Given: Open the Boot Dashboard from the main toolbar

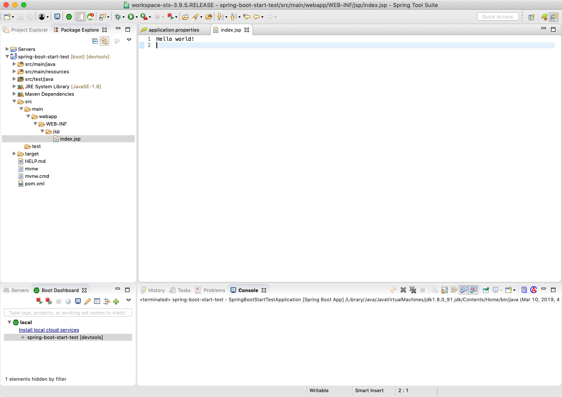Looking at the screenshot, I should [x=69, y=17].
